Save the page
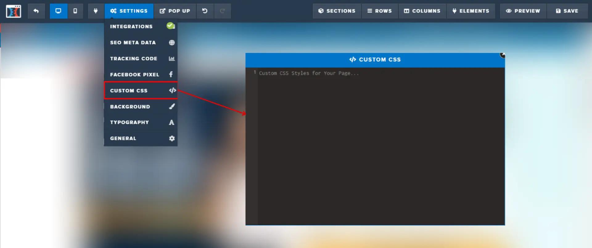Viewport: 592px width, 248px height. tap(567, 11)
